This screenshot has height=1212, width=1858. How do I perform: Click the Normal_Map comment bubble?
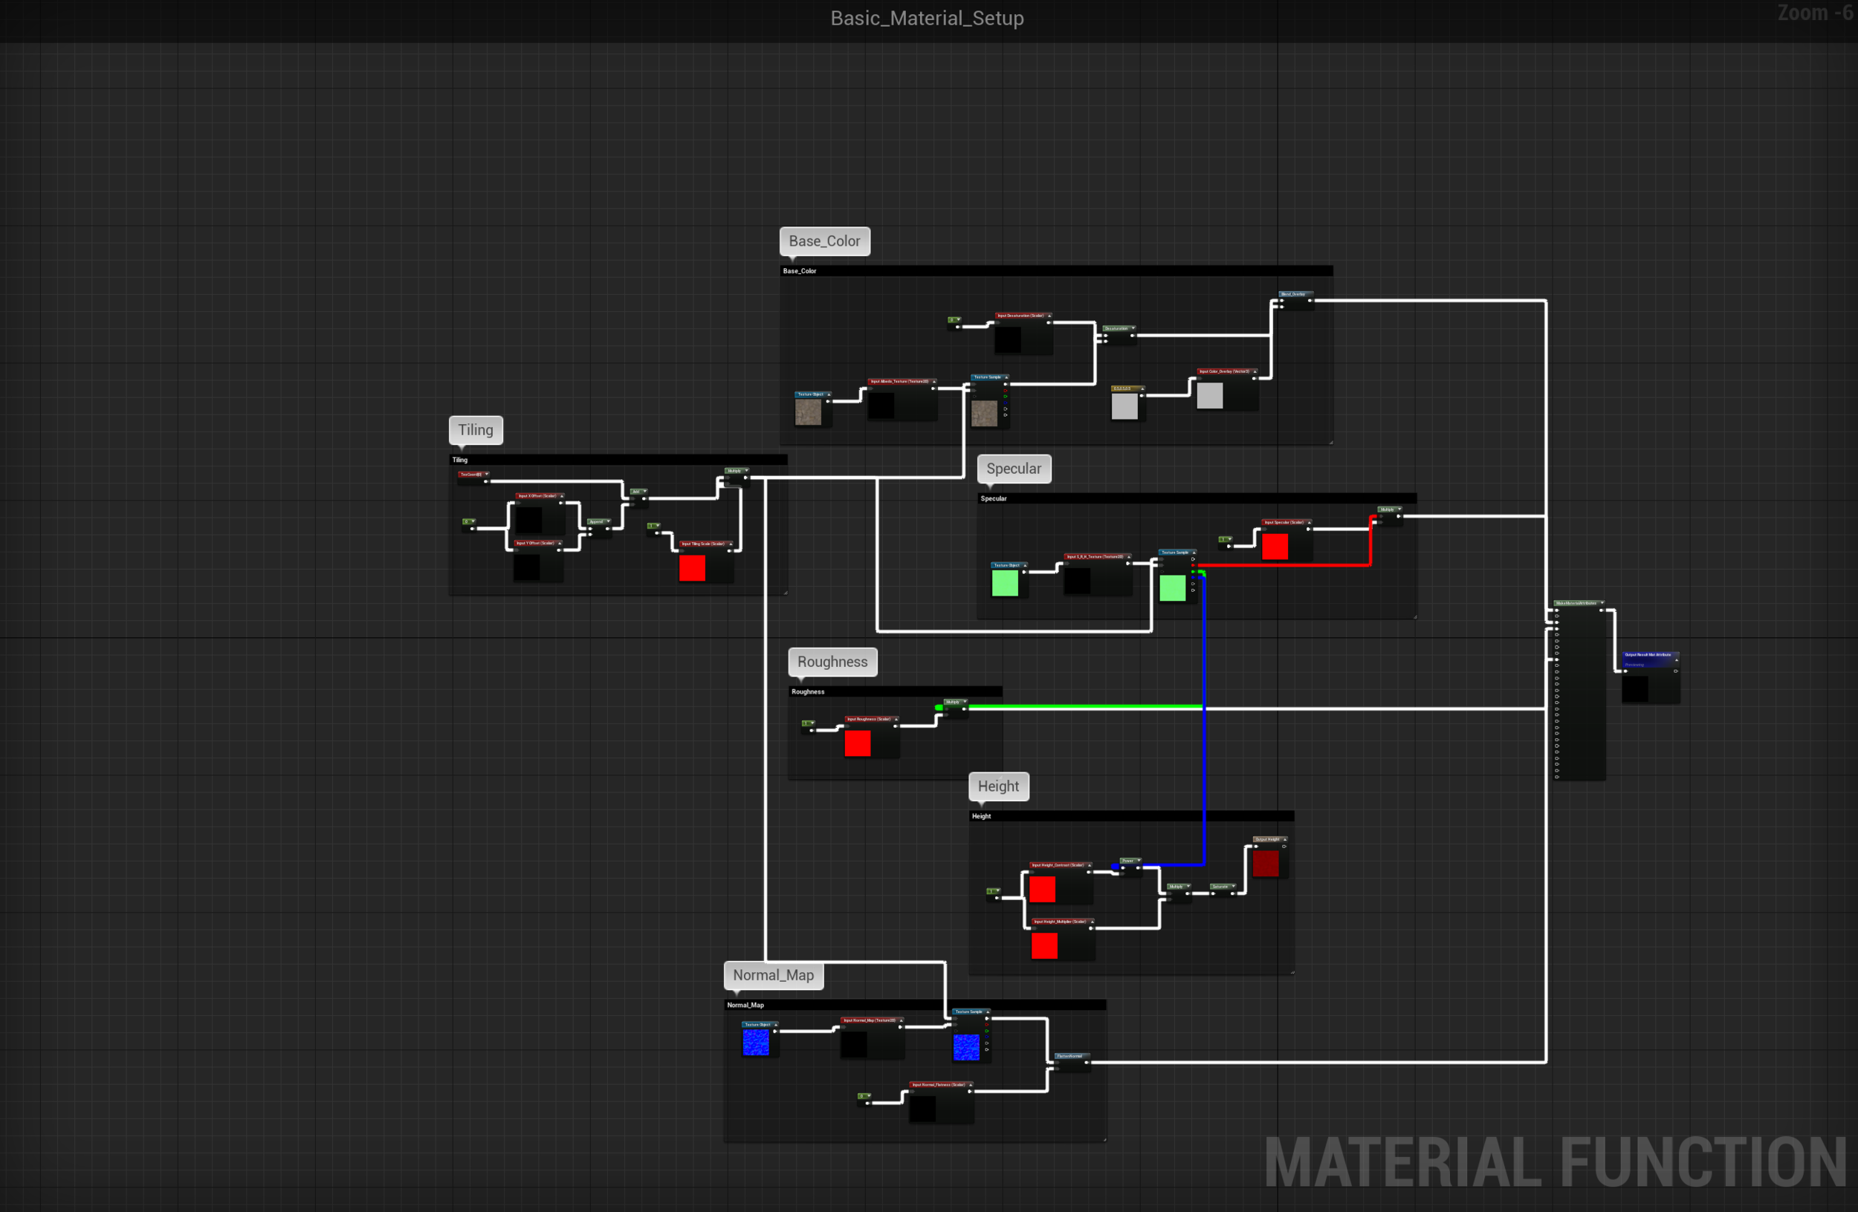click(773, 975)
